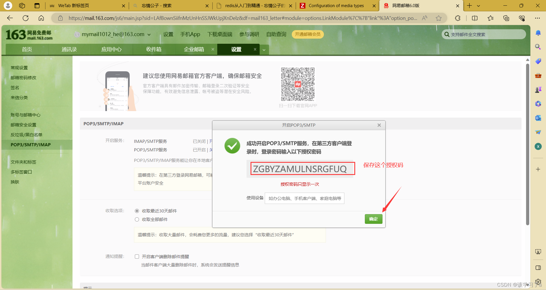546x290 pixels.
Task: Click the 支持邮件全文搜索 search box
Action: (483, 34)
